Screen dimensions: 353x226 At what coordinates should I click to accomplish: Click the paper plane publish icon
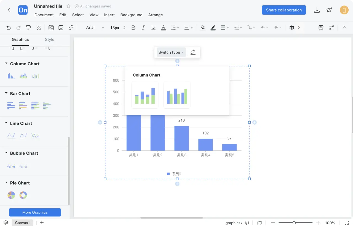pyautogui.click(x=329, y=10)
